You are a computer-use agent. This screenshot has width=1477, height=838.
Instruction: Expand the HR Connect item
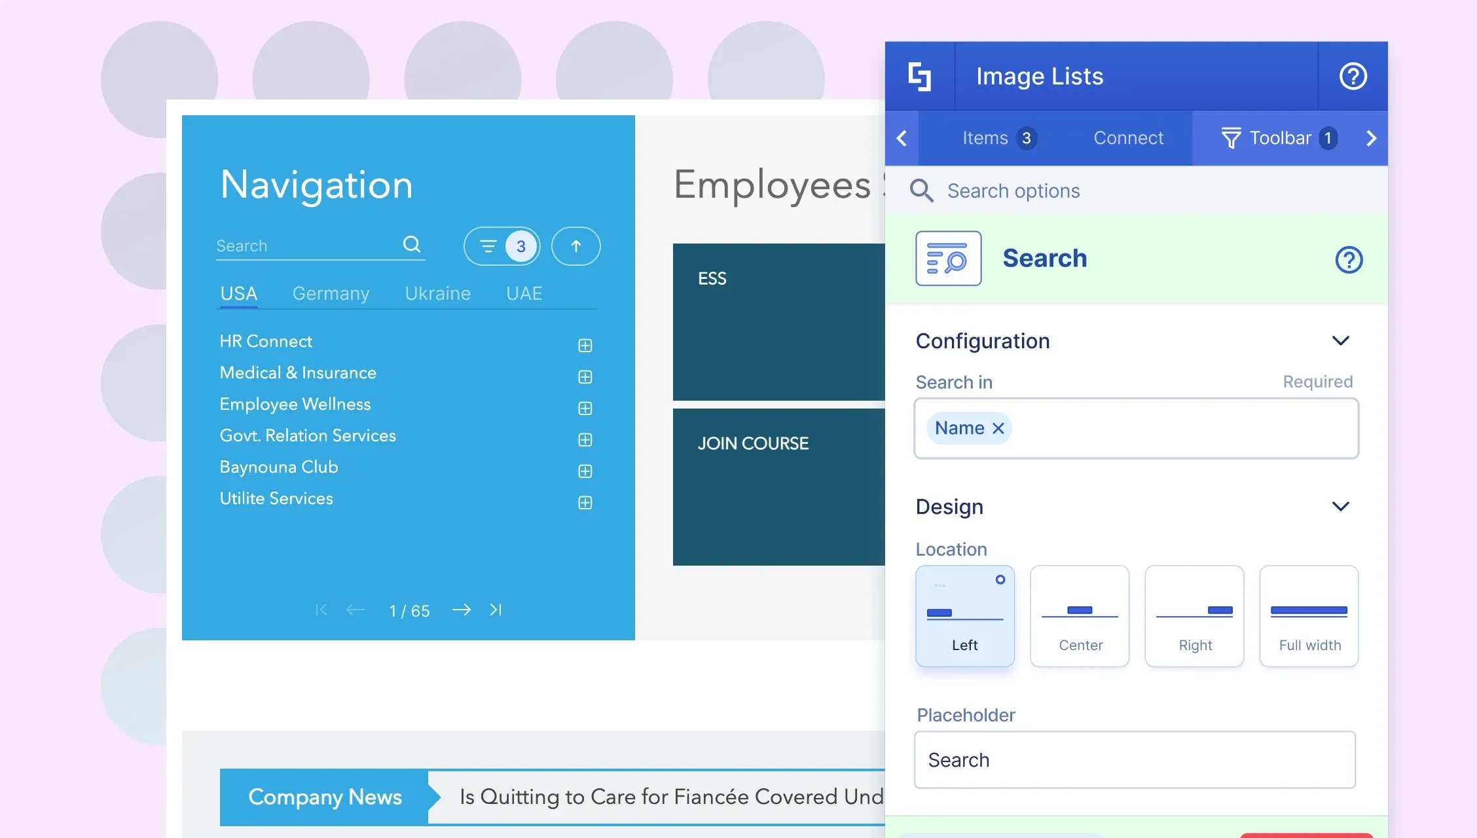585,346
